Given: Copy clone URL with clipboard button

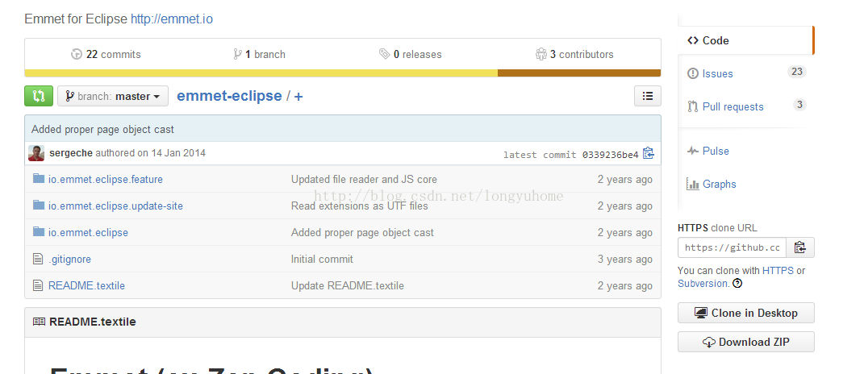Looking at the screenshot, I should [x=800, y=247].
